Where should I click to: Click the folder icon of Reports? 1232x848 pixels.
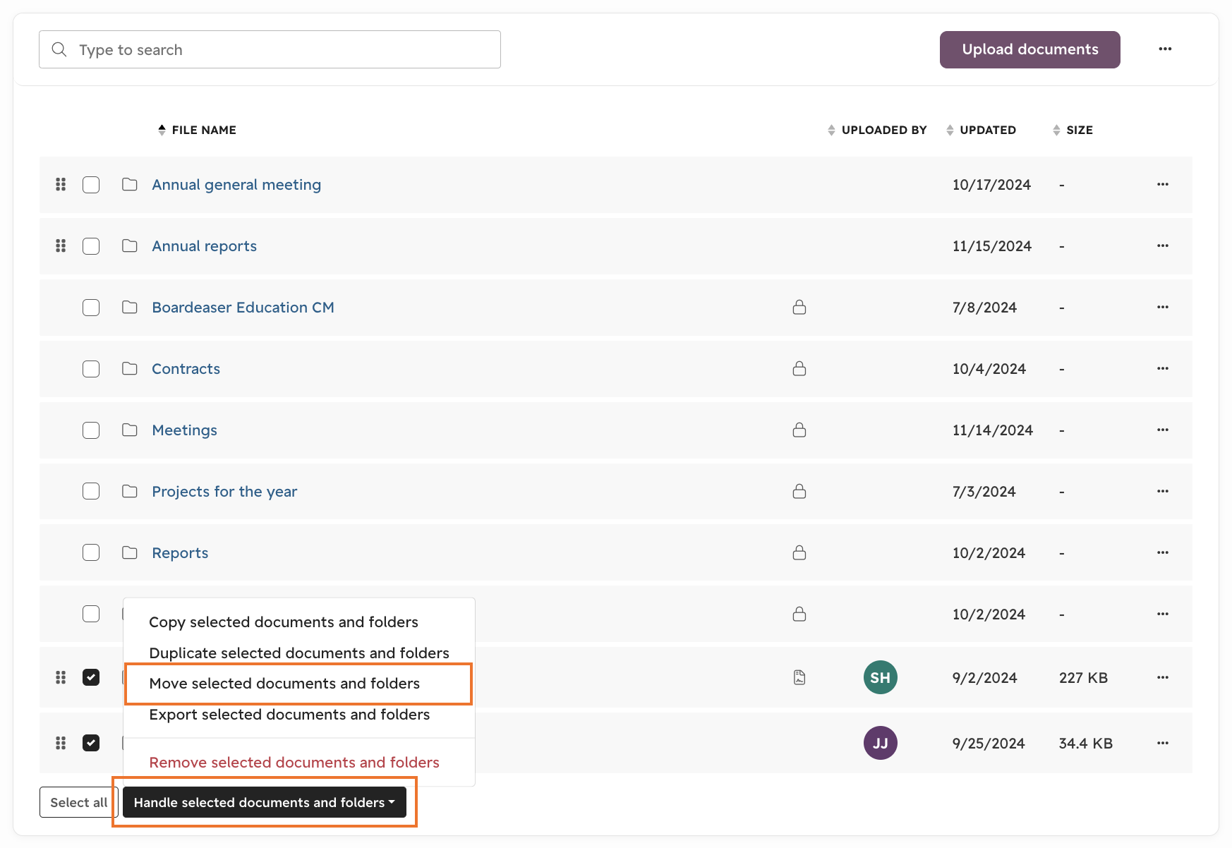130,553
